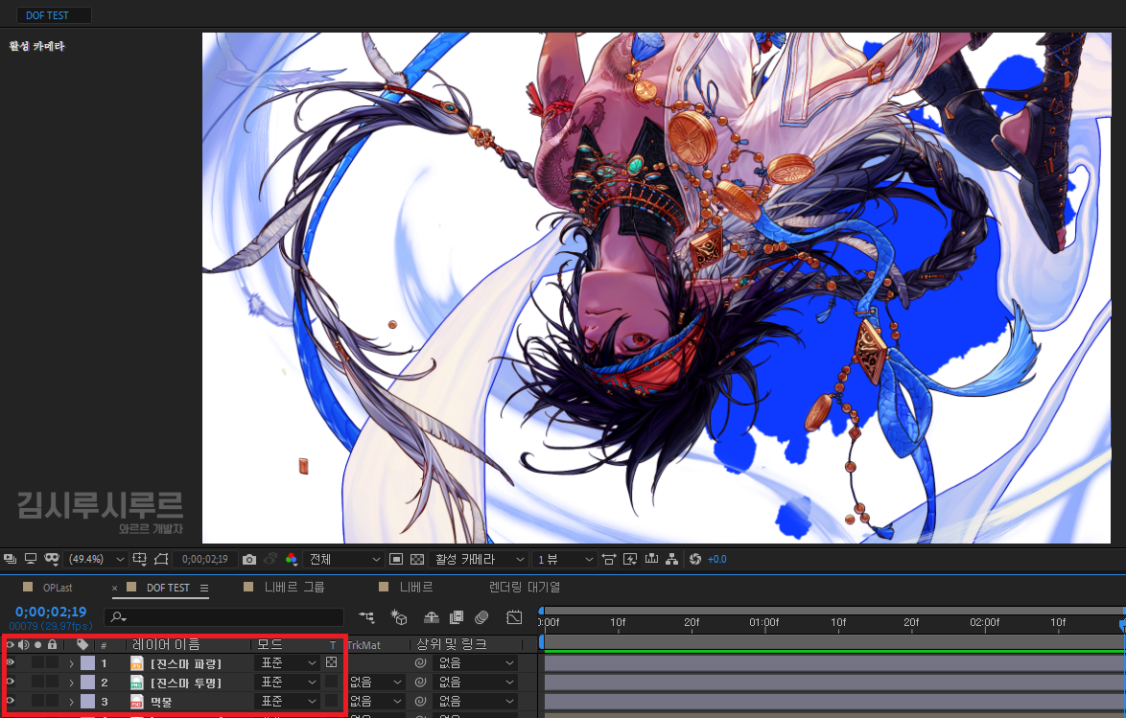Open the 전체 resolution dropdown
Screen dimensions: 1126x718
point(344,559)
